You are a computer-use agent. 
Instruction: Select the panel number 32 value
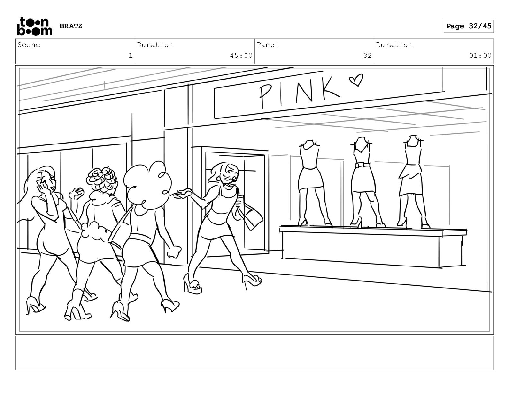367,56
